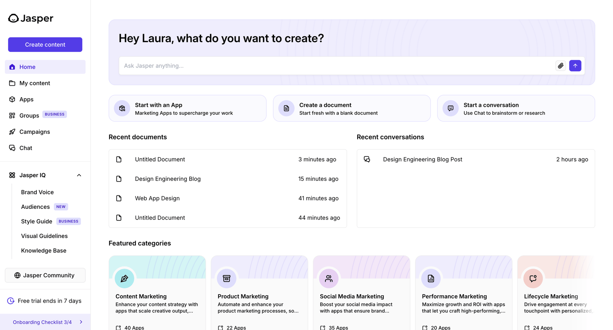This screenshot has height=330, width=613.
Task: Click the Free trial ends in 7 days text
Action: pos(49,301)
